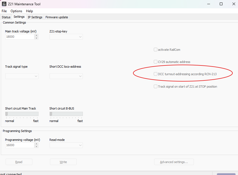Maximize the Z21 Maintenance Tool window
The image size is (238, 175).
pos(221,4)
